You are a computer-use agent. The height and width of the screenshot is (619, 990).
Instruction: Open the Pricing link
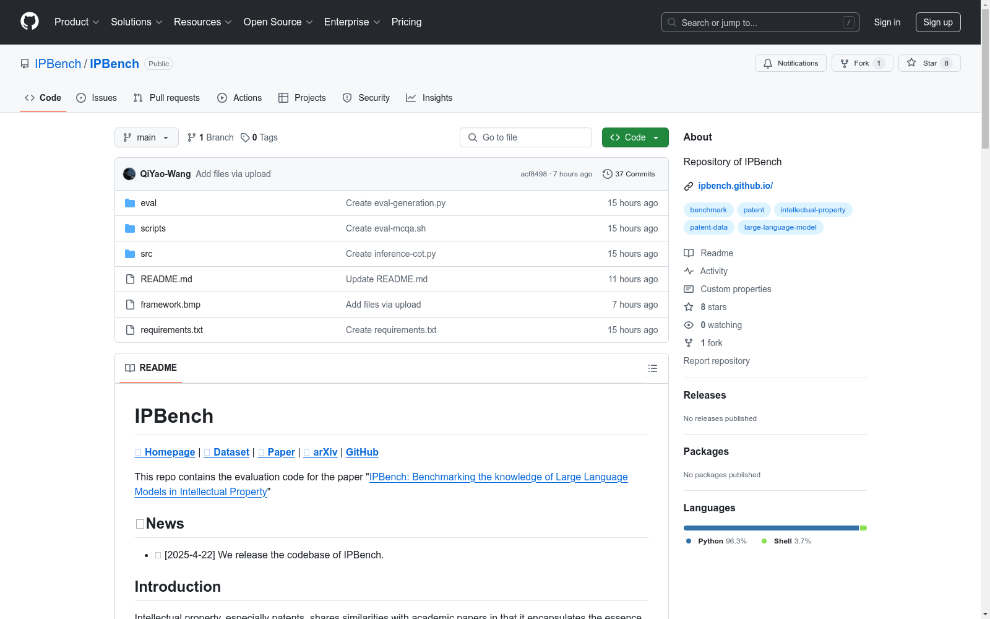pyautogui.click(x=407, y=22)
